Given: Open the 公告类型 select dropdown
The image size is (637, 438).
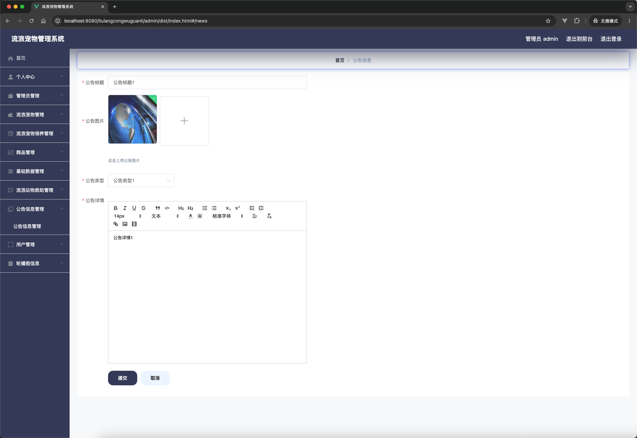Looking at the screenshot, I should pos(141,181).
